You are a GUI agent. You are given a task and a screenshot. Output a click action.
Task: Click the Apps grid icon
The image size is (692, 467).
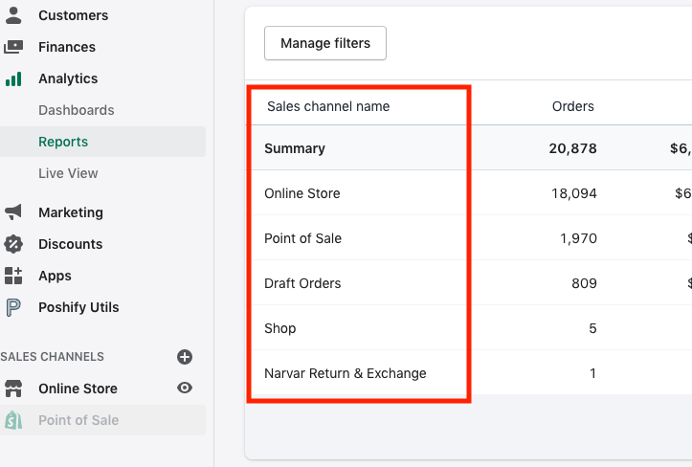tap(13, 276)
